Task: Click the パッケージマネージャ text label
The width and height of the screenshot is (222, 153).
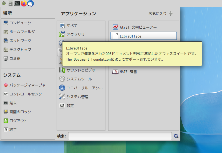Action: pyautogui.click(x=27, y=85)
